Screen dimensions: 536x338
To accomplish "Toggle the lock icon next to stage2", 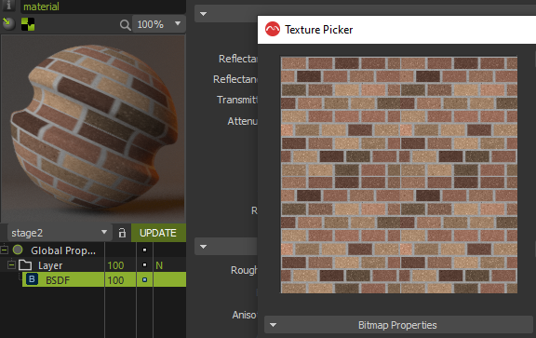I will click(x=122, y=233).
